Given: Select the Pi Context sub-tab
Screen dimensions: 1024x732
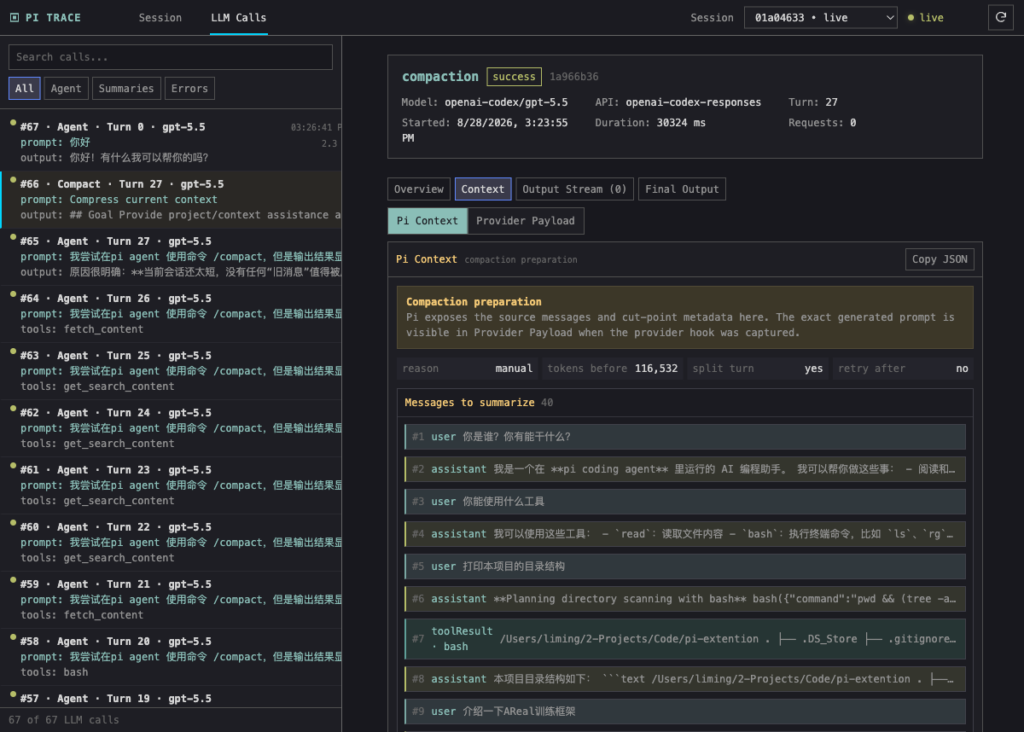Looking at the screenshot, I should 428,221.
